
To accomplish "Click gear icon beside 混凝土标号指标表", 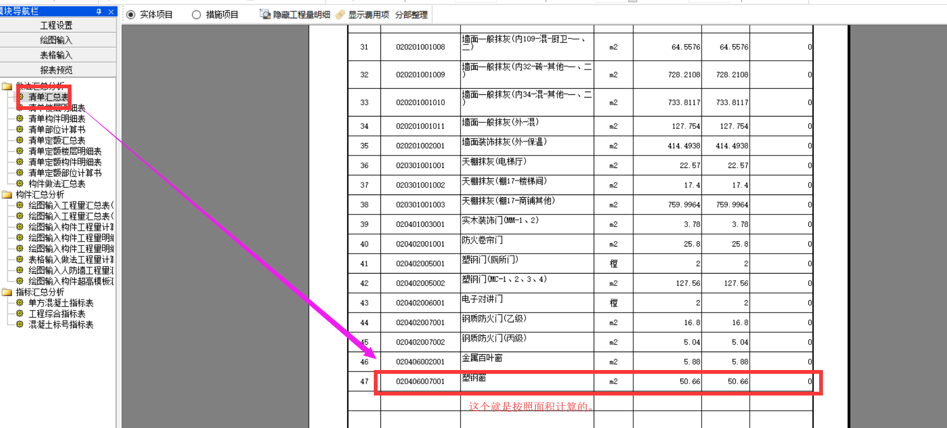I will point(20,324).
